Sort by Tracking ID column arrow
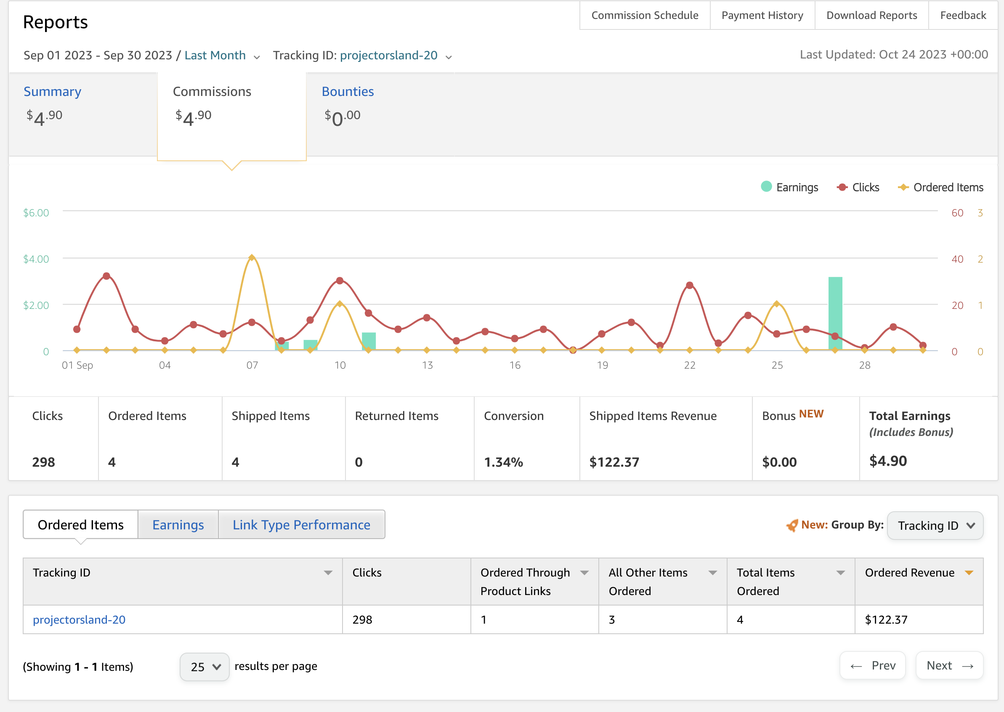The width and height of the screenshot is (1004, 712). click(x=328, y=573)
